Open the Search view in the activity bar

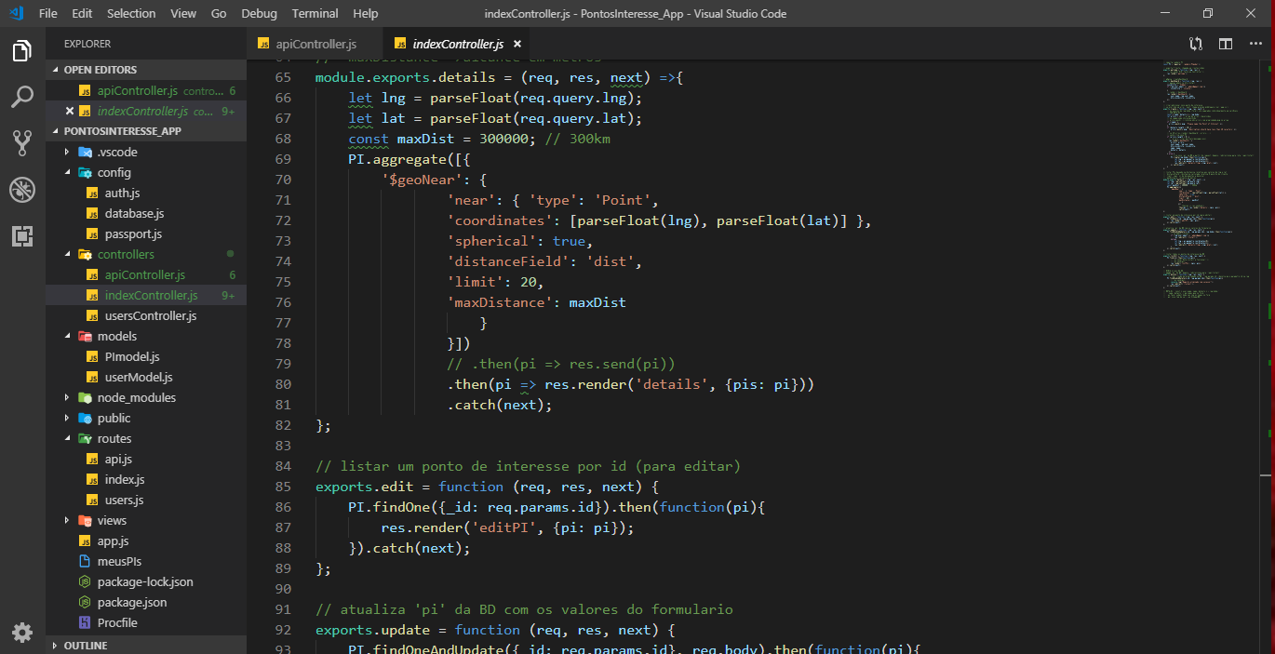(x=22, y=96)
